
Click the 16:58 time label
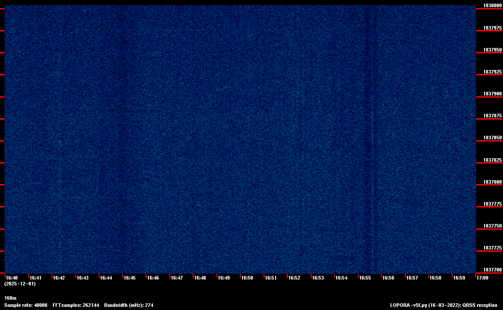point(436,278)
